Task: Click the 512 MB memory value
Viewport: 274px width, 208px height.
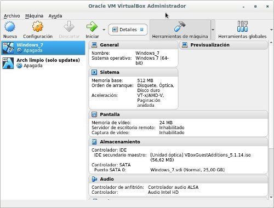Action: (145, 80)
